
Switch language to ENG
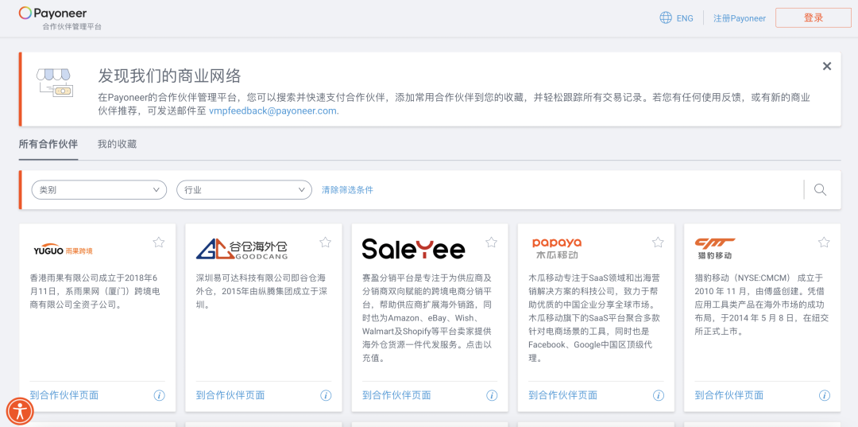[685, 18]
